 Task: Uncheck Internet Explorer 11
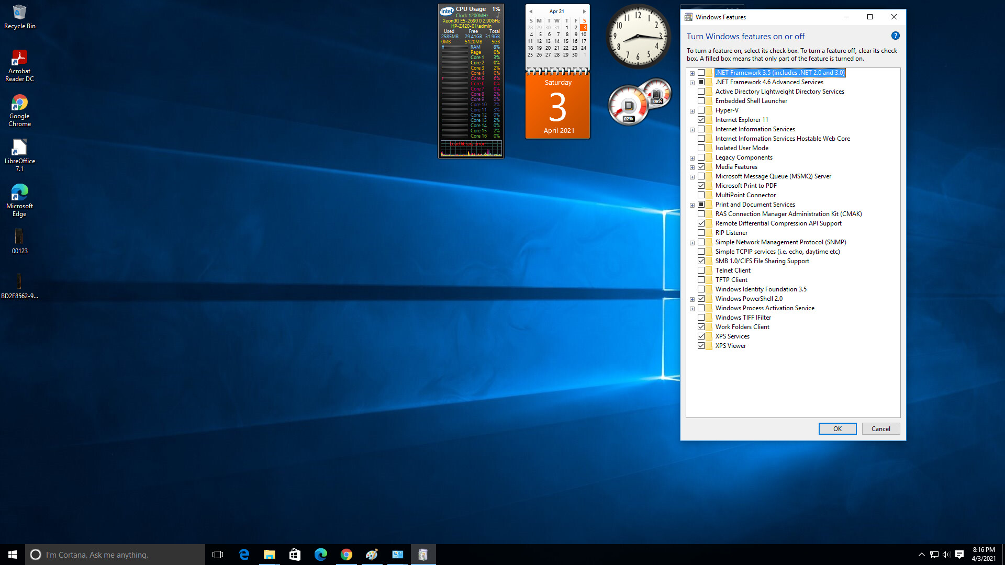pos(701,120)
